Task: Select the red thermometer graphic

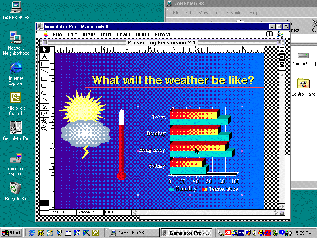Action: pos(122,145)
